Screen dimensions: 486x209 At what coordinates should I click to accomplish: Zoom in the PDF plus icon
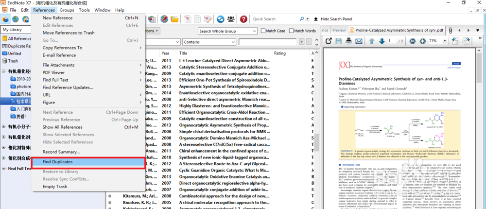pos(422,41)
